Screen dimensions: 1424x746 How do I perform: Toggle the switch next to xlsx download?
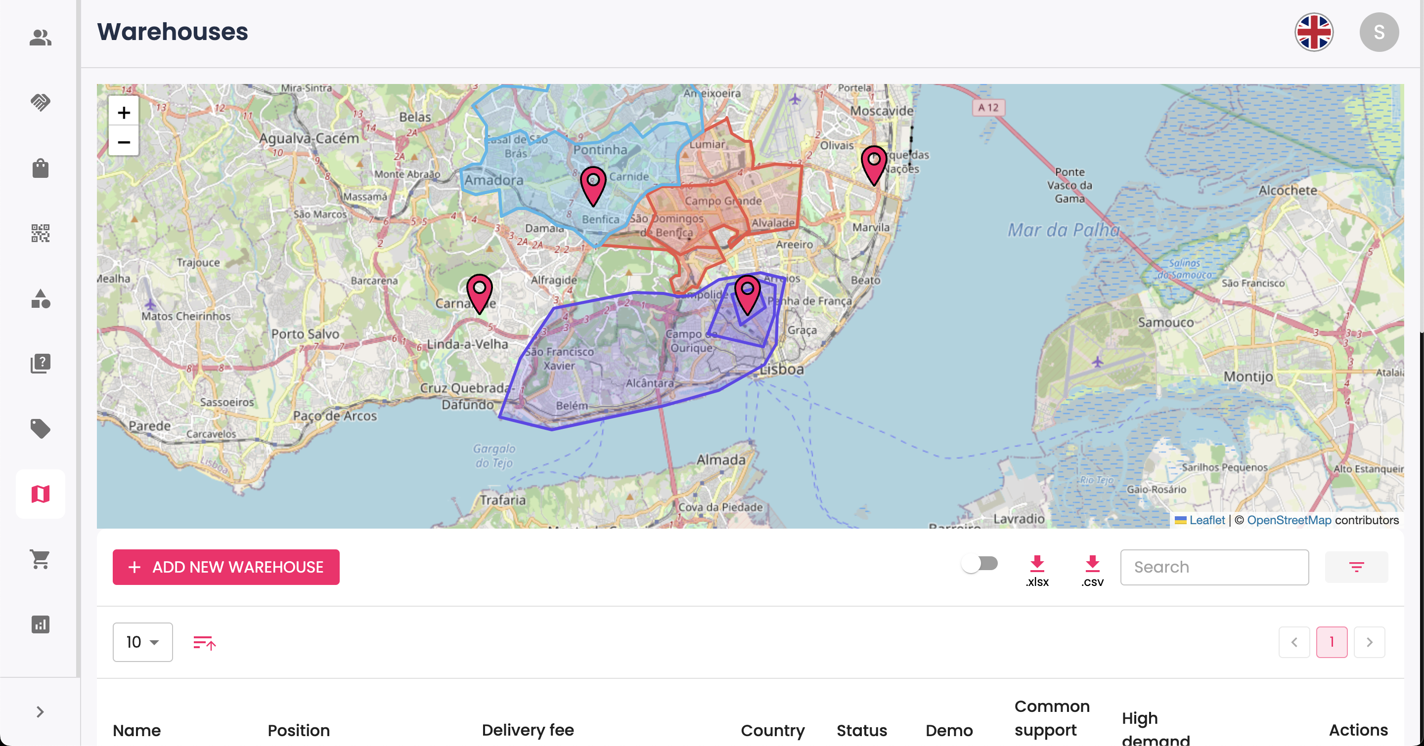click(x=979, y=564)
